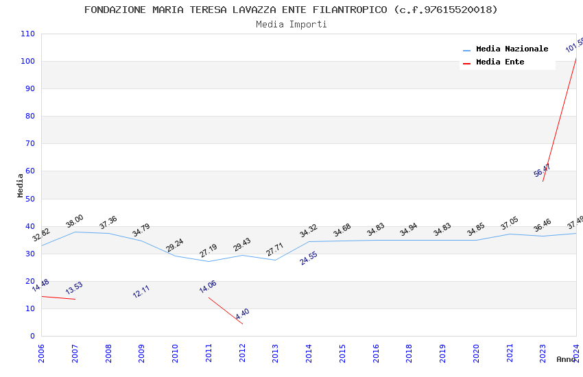Click the Ente data label 12.11
The image size is (583, 377).
(x=141, y=291)
